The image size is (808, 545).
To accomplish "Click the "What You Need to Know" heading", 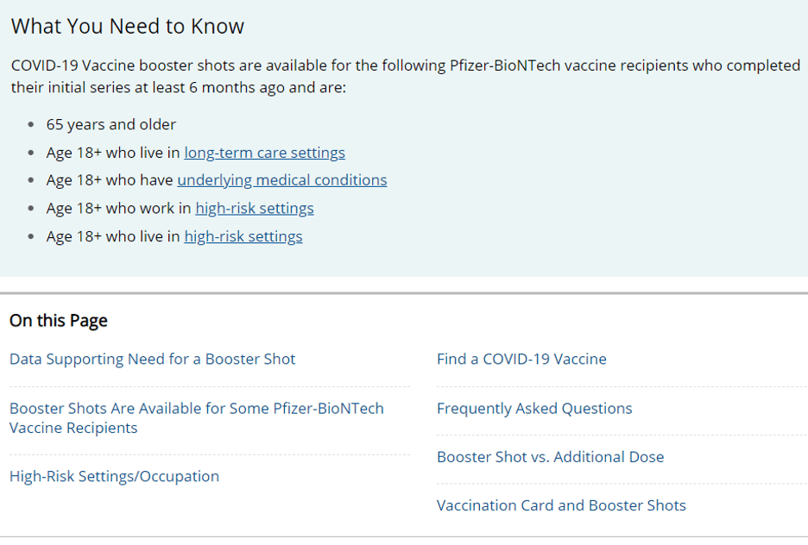I will point(128,27).
